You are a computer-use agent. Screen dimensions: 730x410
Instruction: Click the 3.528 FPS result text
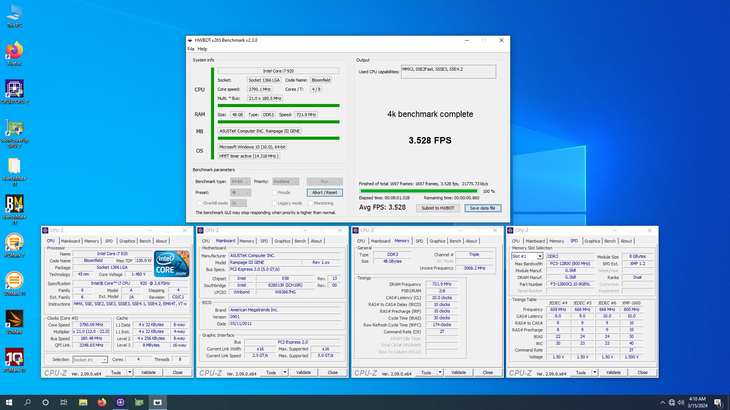tap(430, 140)
